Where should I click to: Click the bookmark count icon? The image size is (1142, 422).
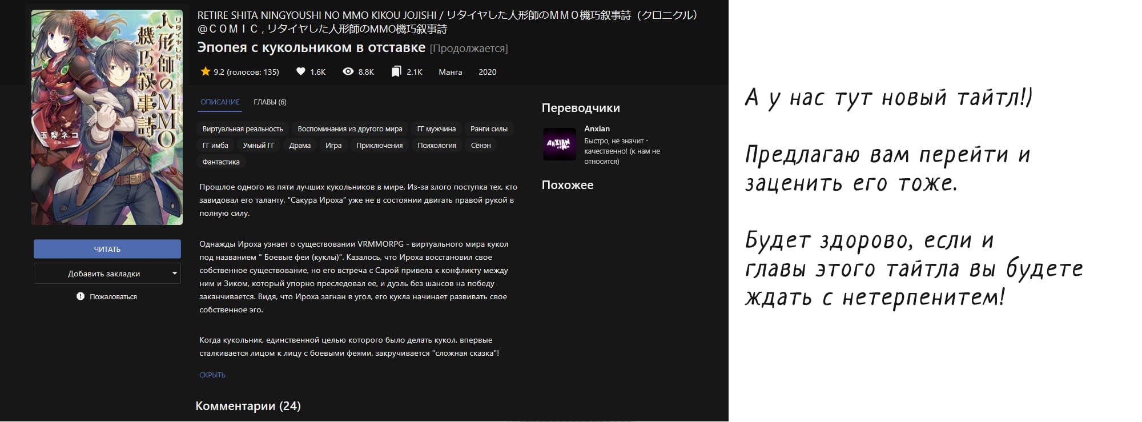pyautogui.click(x=396, y=71)
